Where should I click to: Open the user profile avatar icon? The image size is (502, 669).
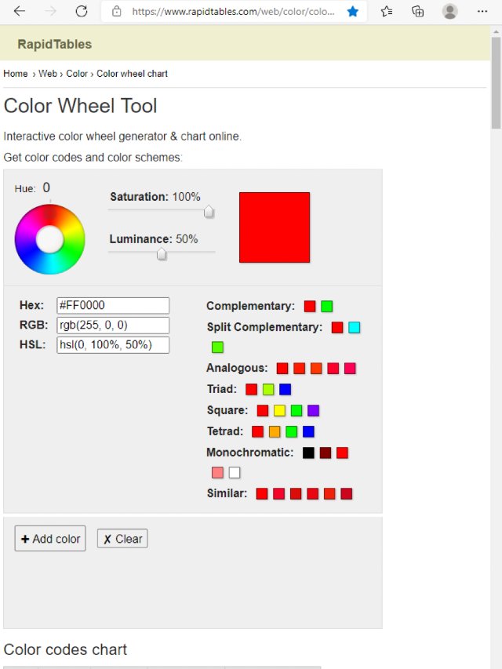(449, 12)
